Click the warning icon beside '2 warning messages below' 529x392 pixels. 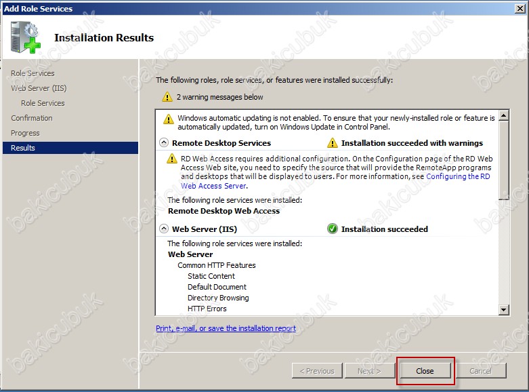click(167, 97)
